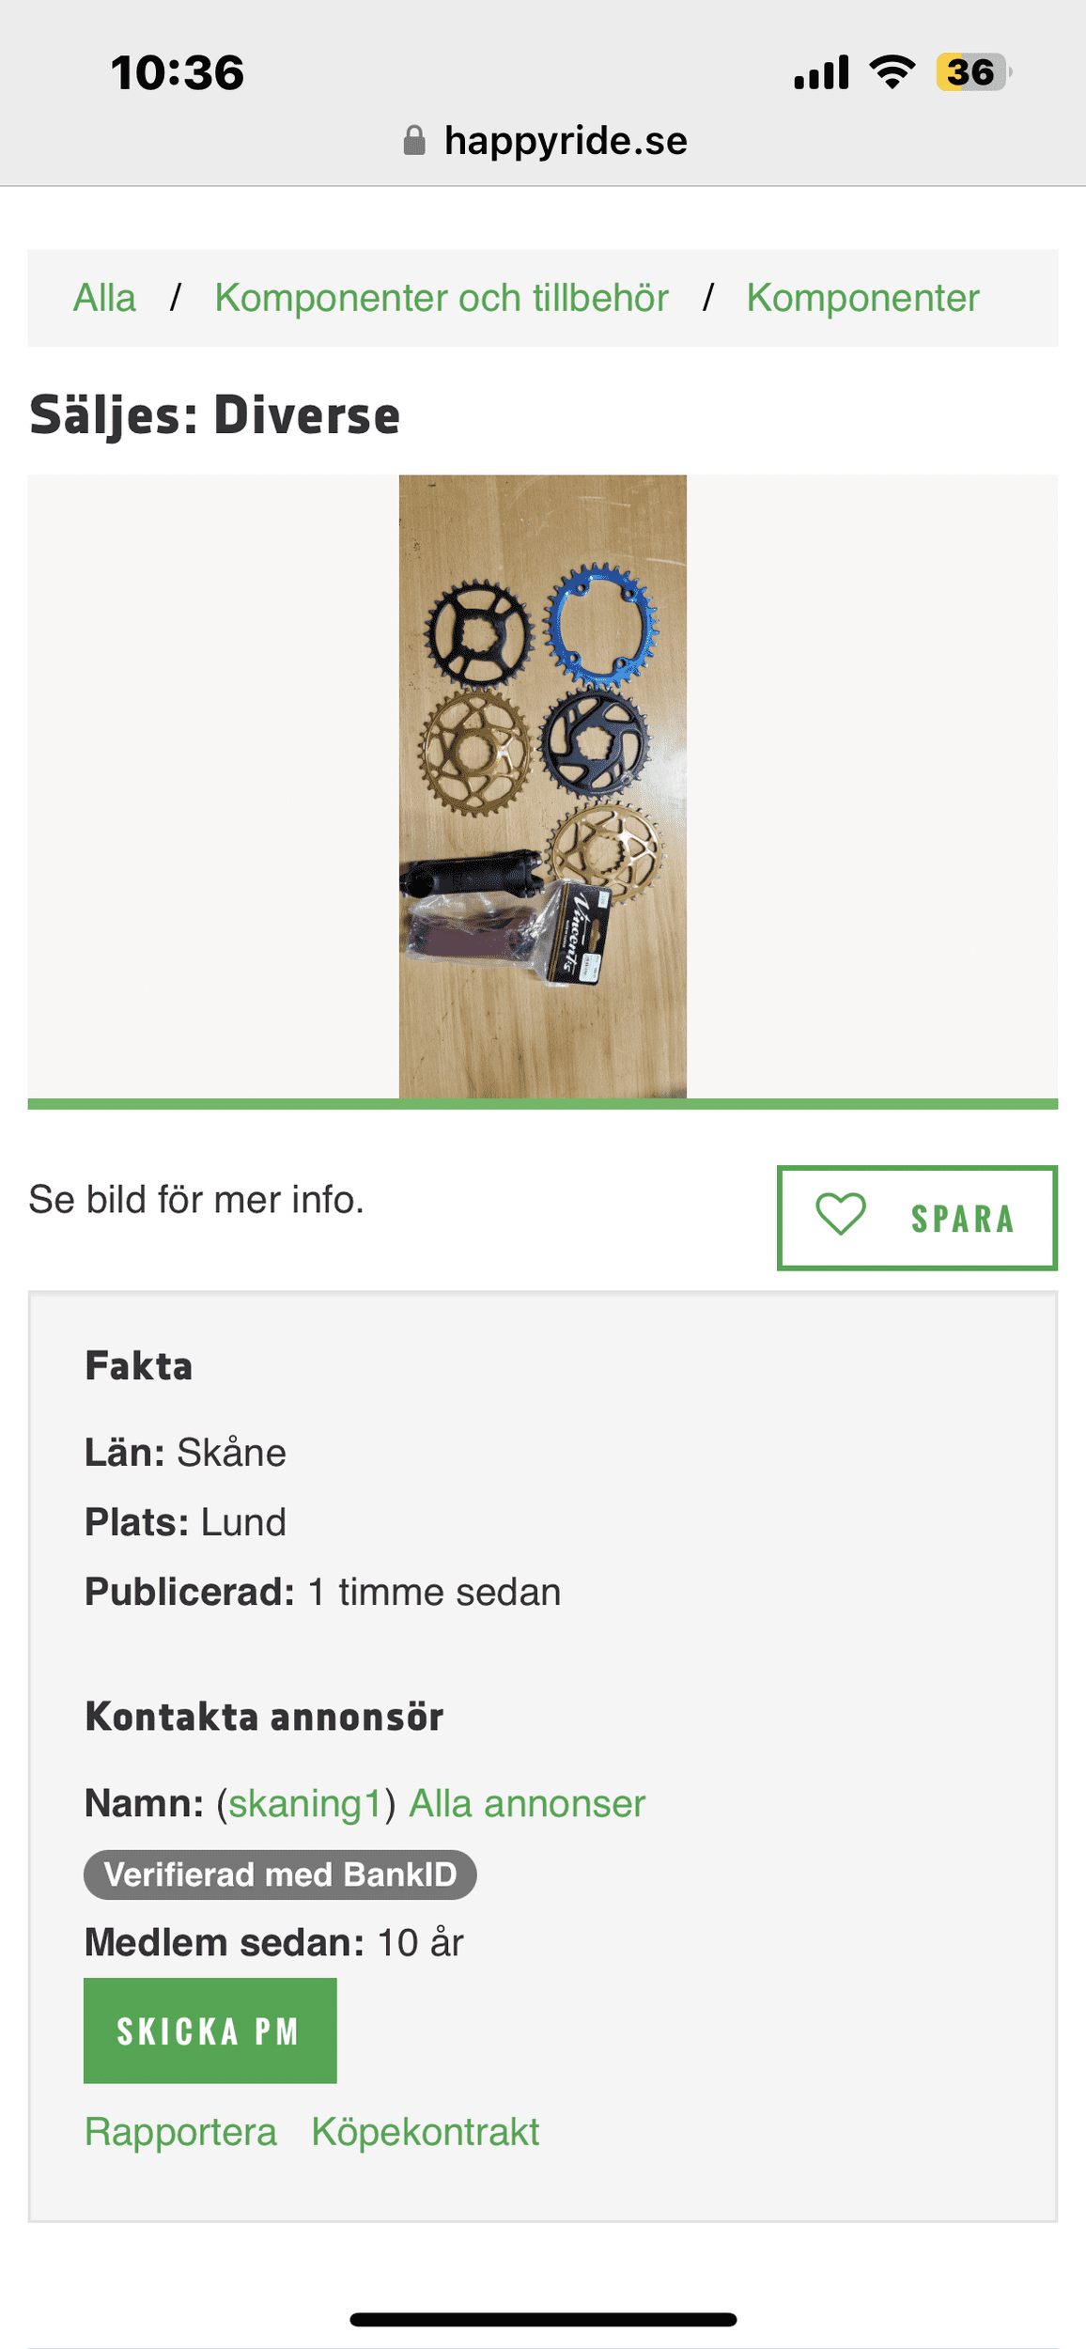Open the Alla breadcrumb
This screenshot has width=1086, height=2349.
pos(104,298)
